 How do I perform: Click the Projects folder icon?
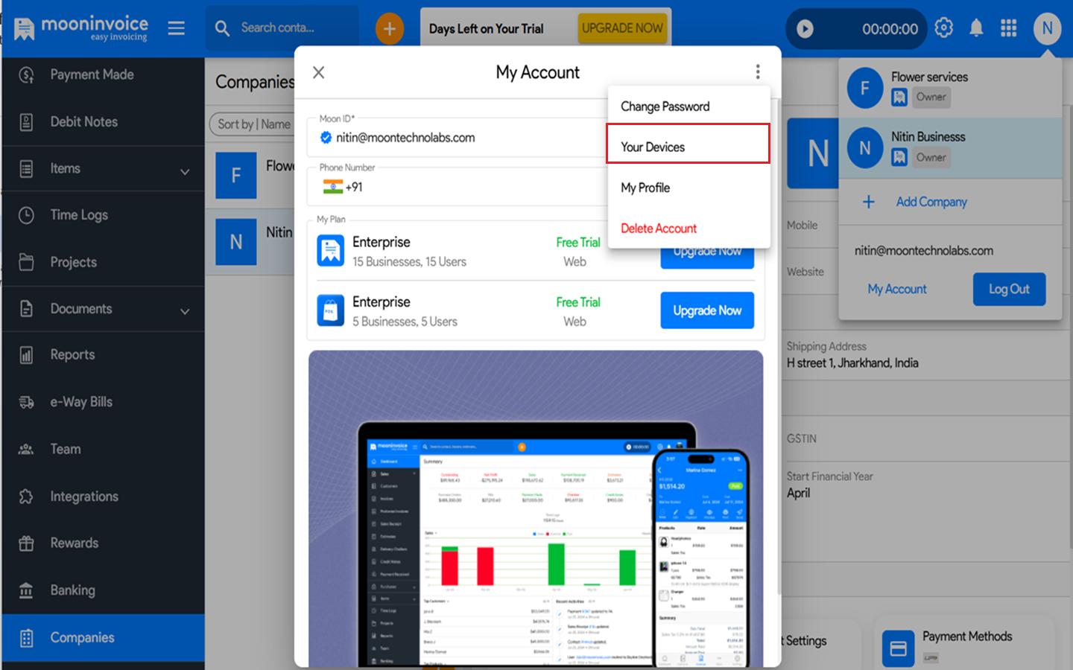pyautogui.click(x=26, y=262)
